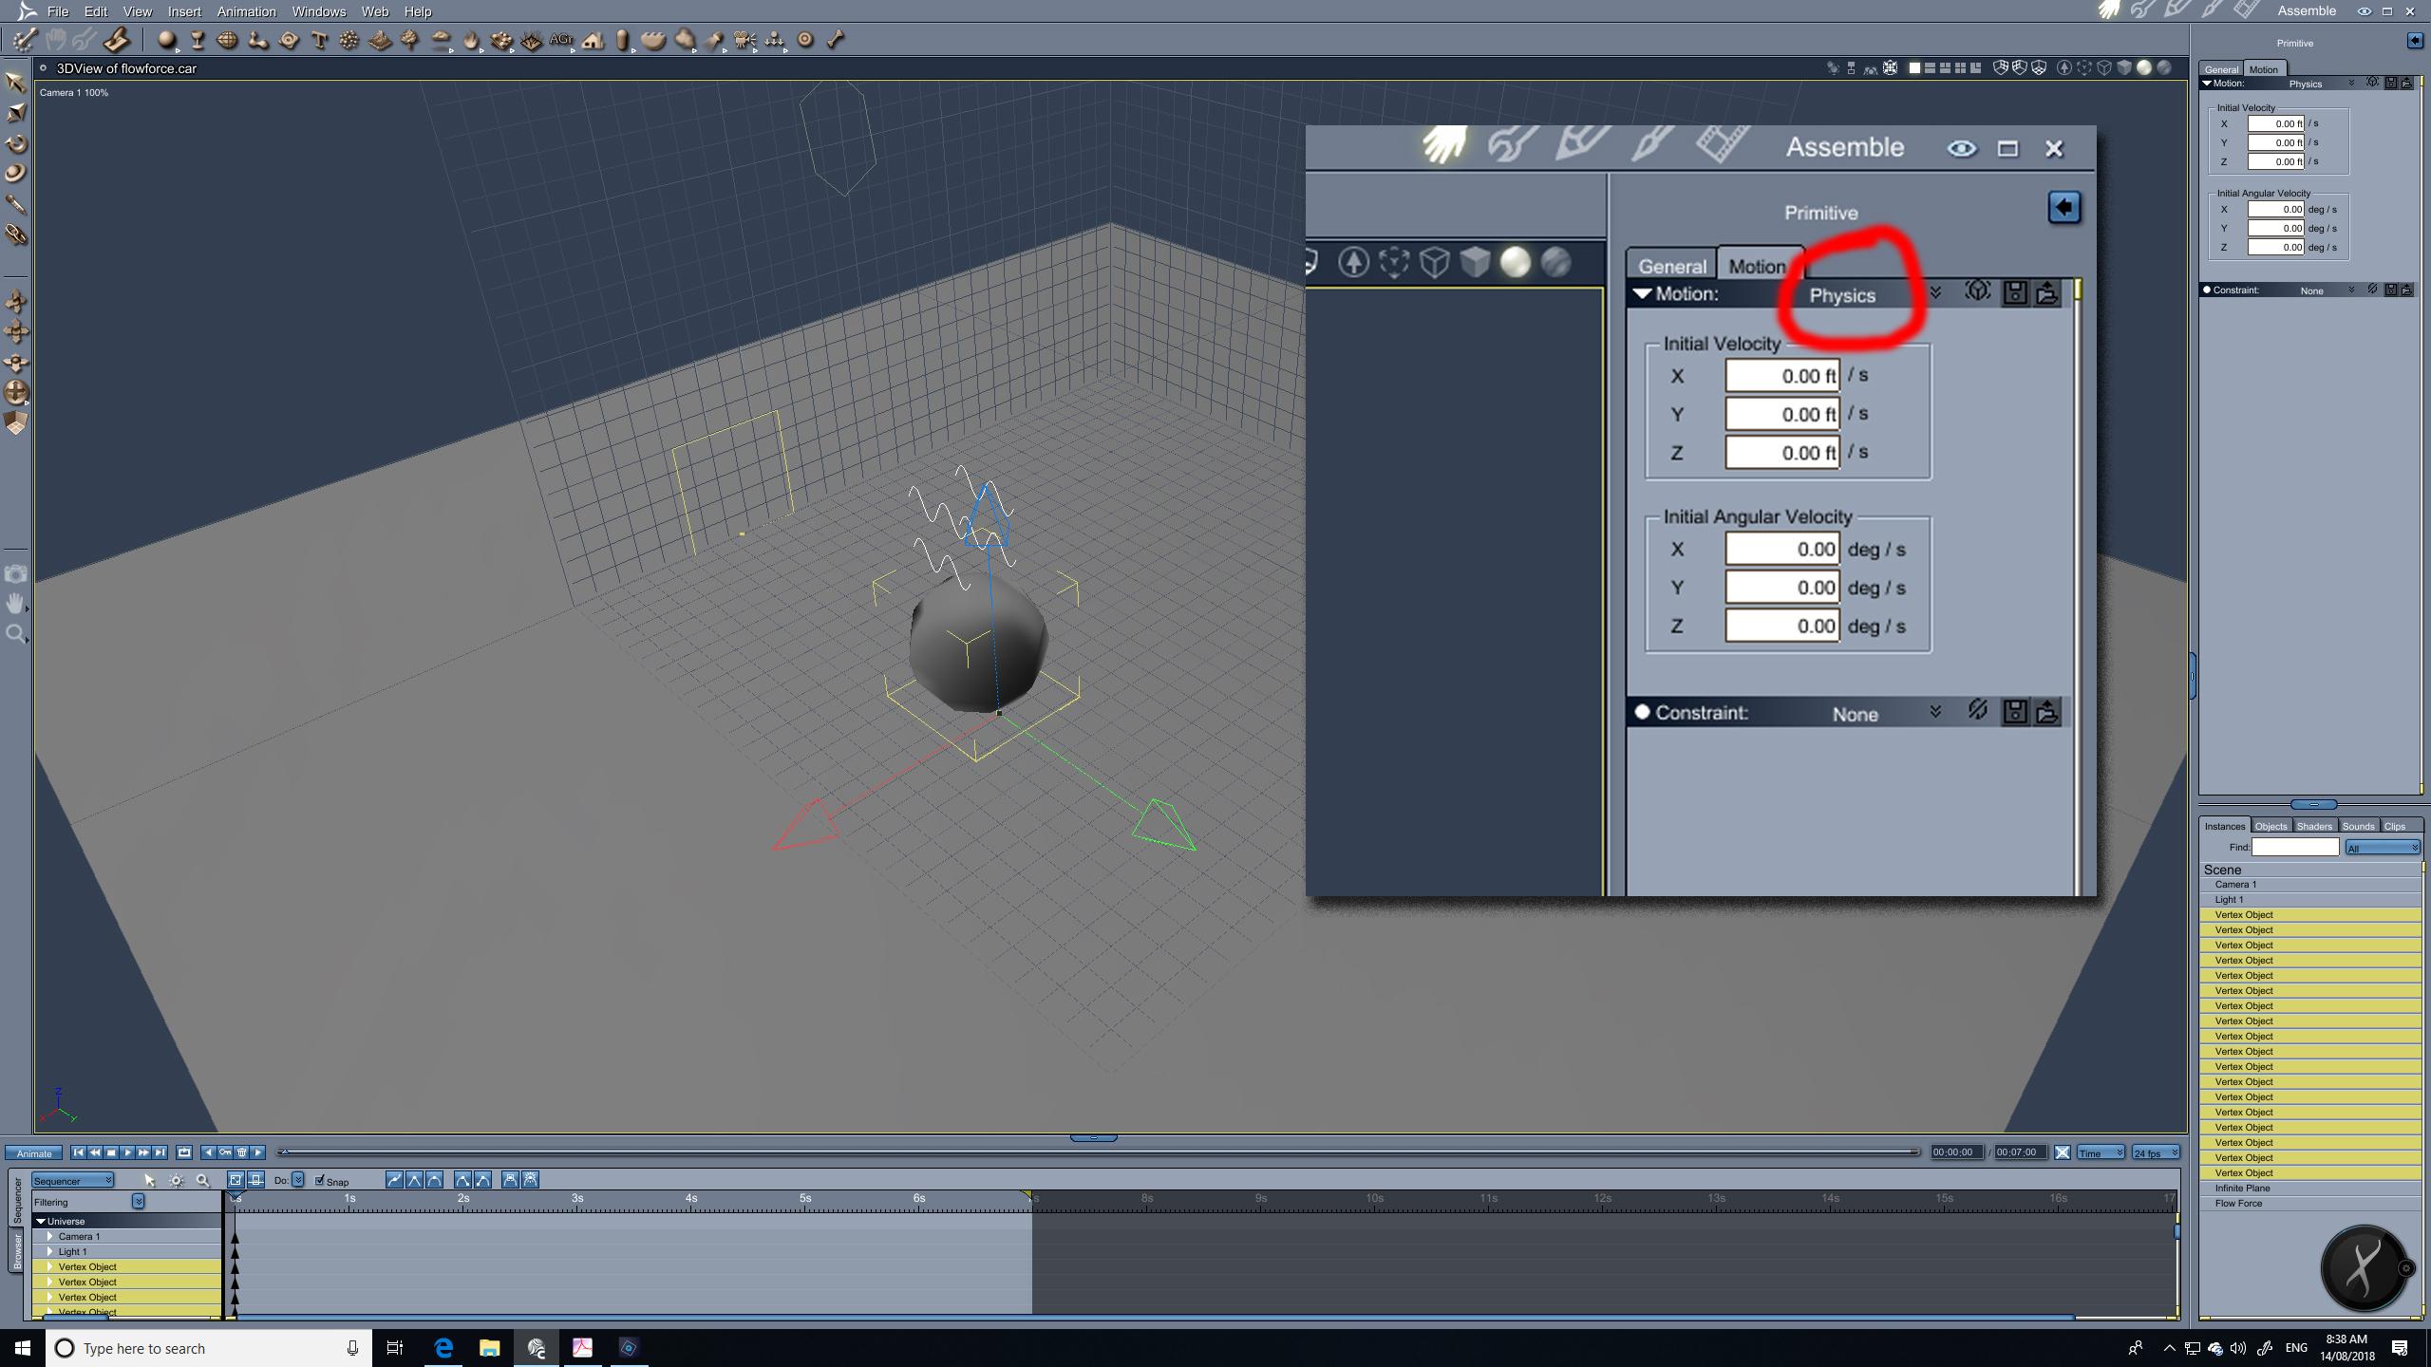This screenshot has height=1367, width=2431.
Task: Select the Rotate tool in left toolbar
Action: pos(16,143)
